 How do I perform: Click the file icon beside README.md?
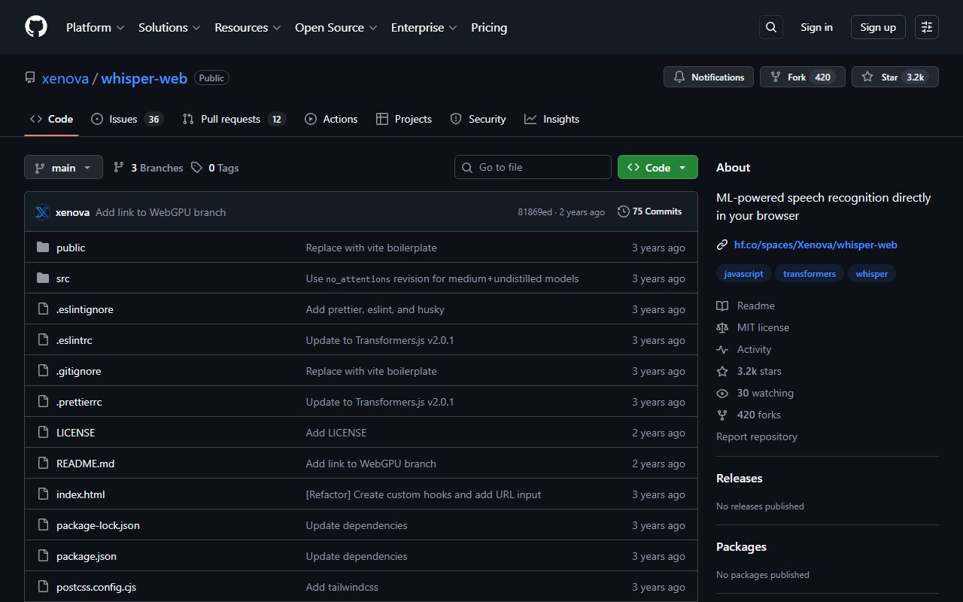pos(43,463)
